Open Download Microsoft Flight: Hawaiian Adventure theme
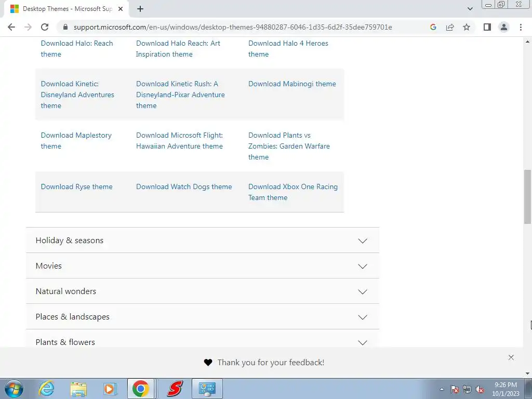The image size is (532, 399). coord(179,140)
